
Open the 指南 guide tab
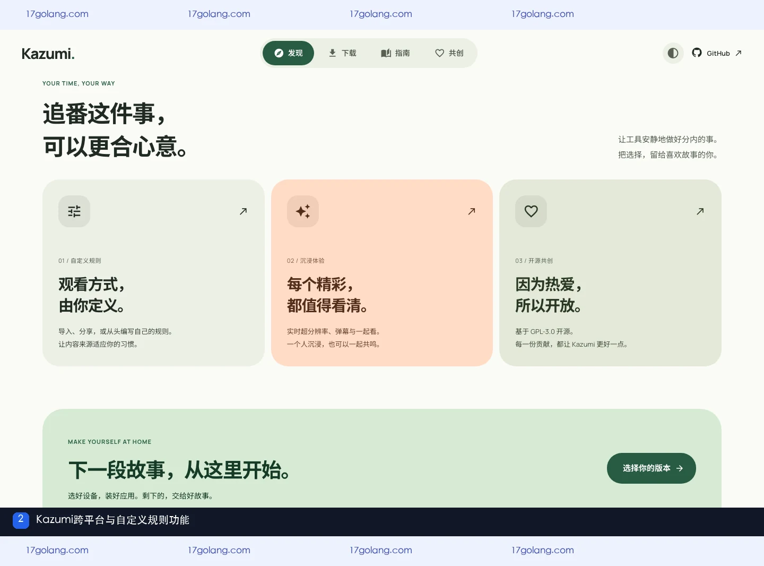pyautogui.click(x=395, y=53)
